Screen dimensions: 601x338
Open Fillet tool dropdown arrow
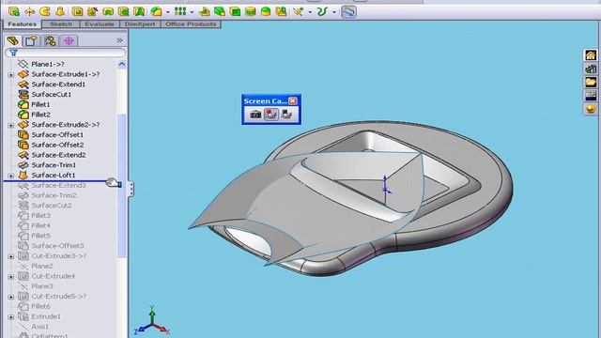point(167,12)
